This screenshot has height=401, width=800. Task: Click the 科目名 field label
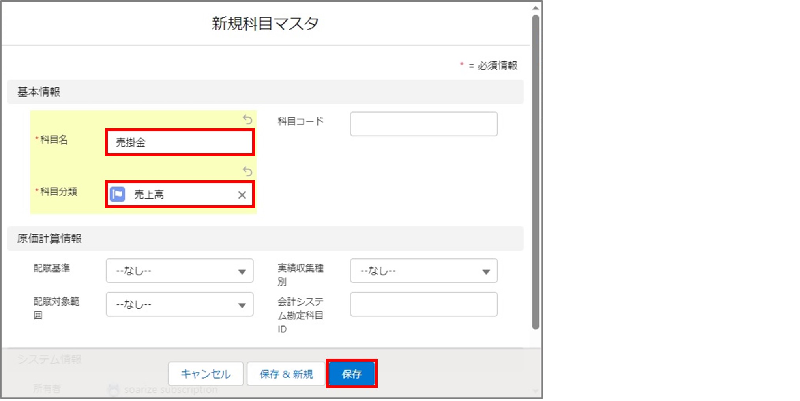(x=54, y=139)
